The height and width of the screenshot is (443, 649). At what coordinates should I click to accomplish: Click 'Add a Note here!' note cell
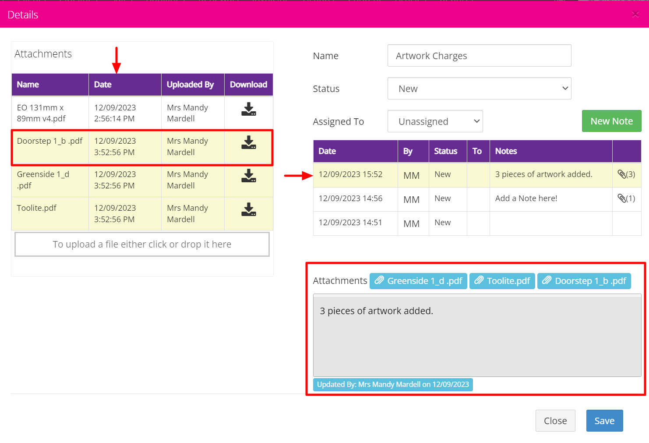click(x=551, y=198)
